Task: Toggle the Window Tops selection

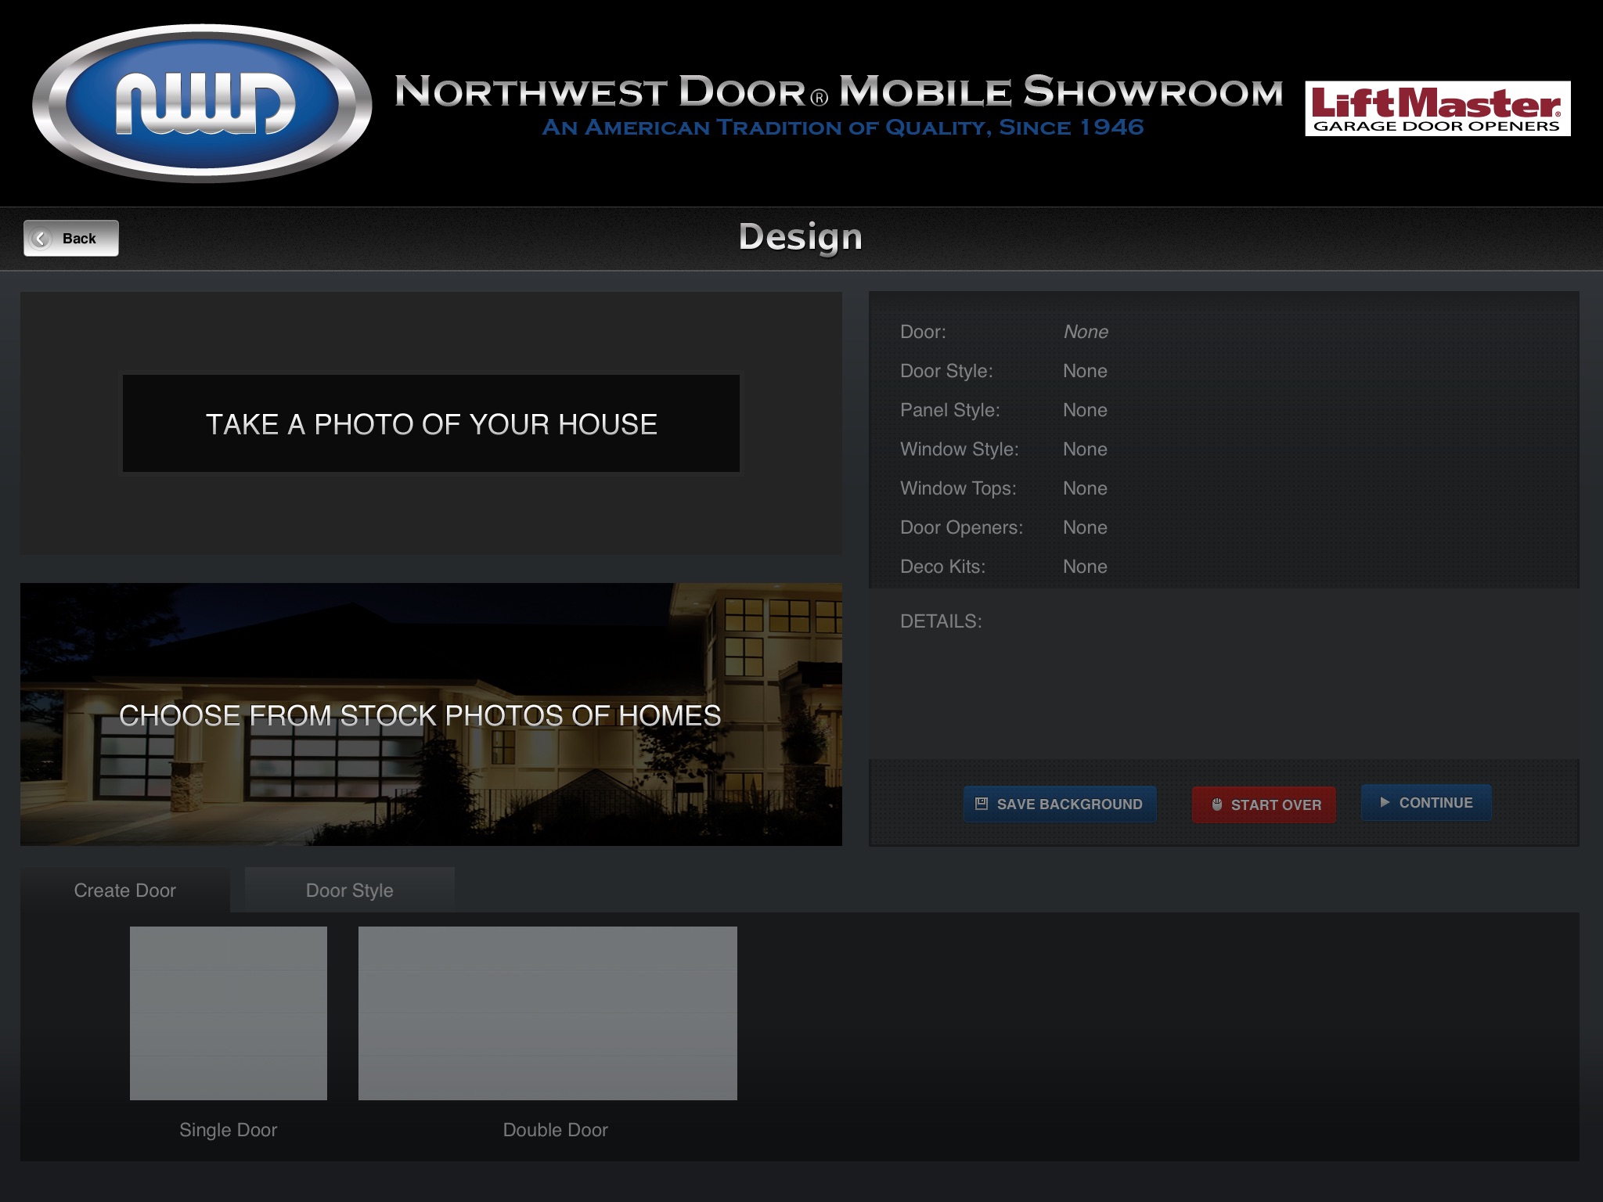Action: tap(1084, 488)
